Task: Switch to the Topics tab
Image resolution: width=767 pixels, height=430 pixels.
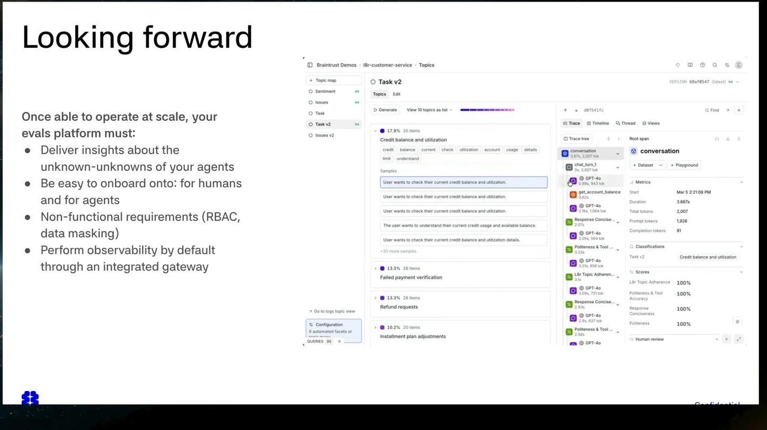Action: coord(379,94)
